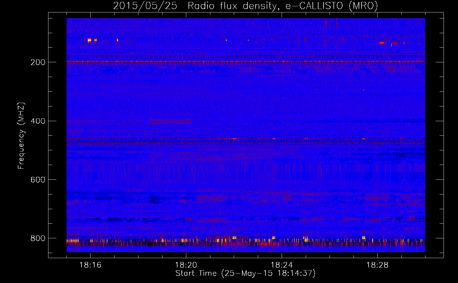This screenshot has width=458, height=283.
Task: Click the 200 frequency tick label
Action: click(38, 62)
